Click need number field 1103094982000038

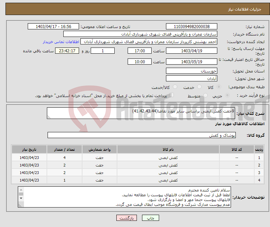click(192, 26)
